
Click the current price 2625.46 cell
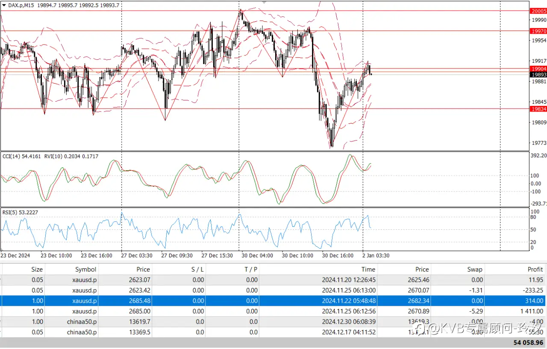point(418,280)
